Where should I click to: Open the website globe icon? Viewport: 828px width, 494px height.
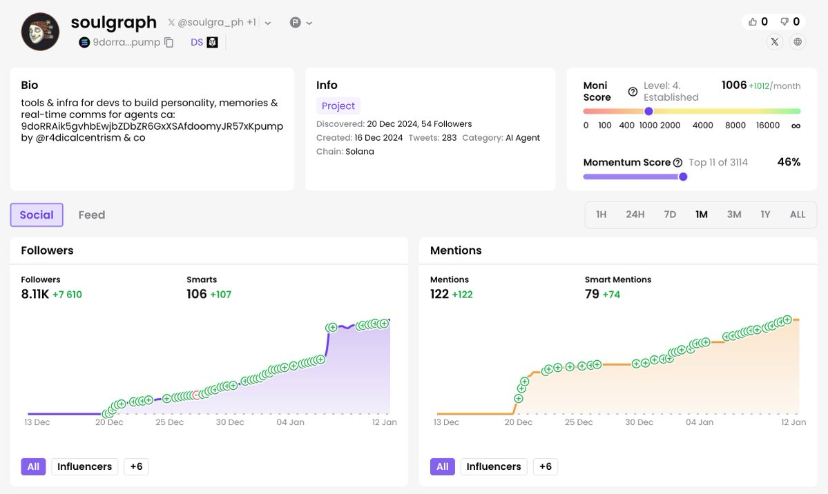coord(798,42)
